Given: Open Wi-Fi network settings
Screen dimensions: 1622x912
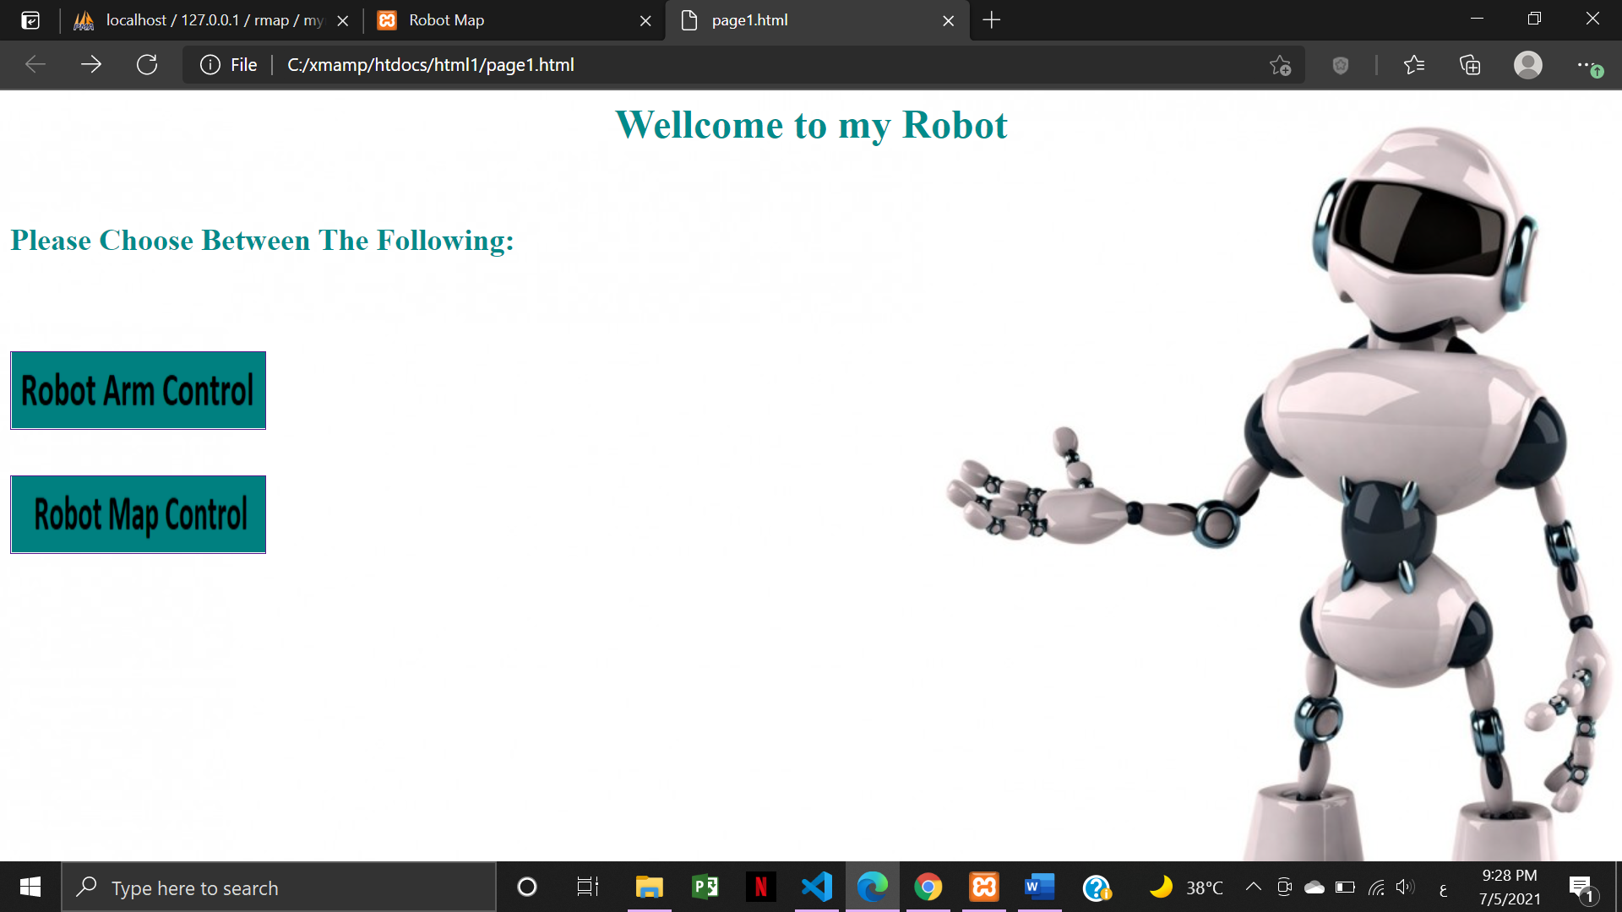Looking at the screenshot, I should click(x=1376, y=887).
